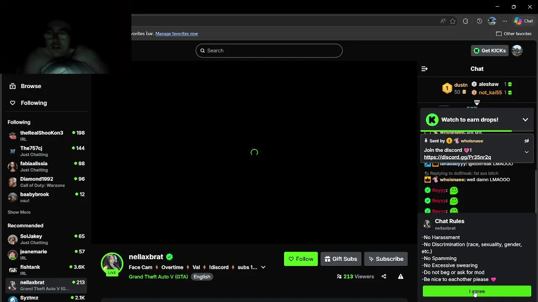Collapse the Watch to earn drops banner
Screen dimensions: 538x302
(x=525, y=120)
